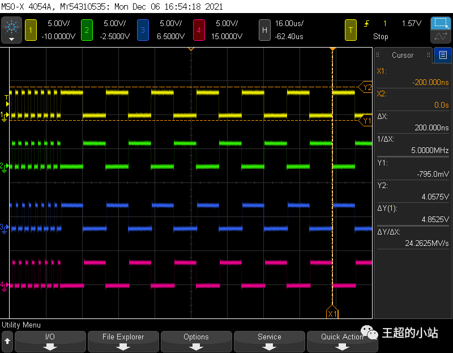Select the X1 cursor marker at bottom

pyautogui.click(x=332, y=313)
